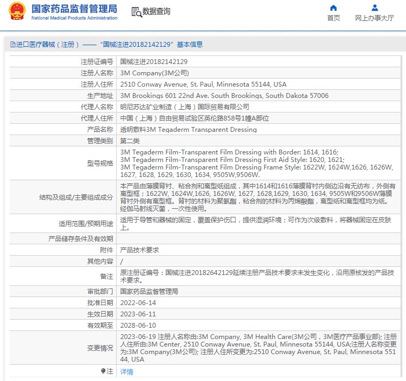406x381 pixels.
Task: Open the 首页 navigation item
Action: coord(333,18)
